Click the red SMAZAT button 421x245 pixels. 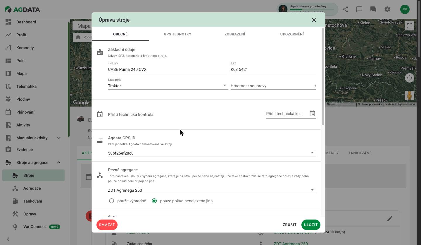coord(107,225)
